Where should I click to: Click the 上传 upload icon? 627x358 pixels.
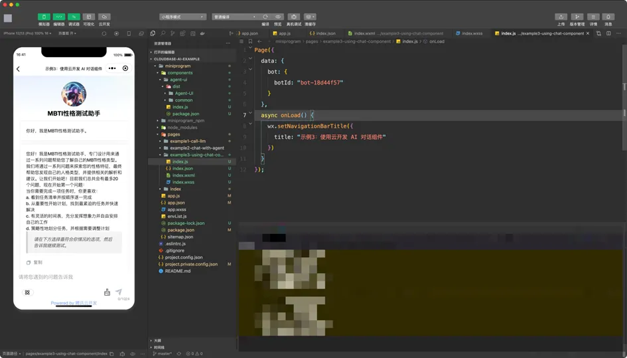tap(561, 17)
